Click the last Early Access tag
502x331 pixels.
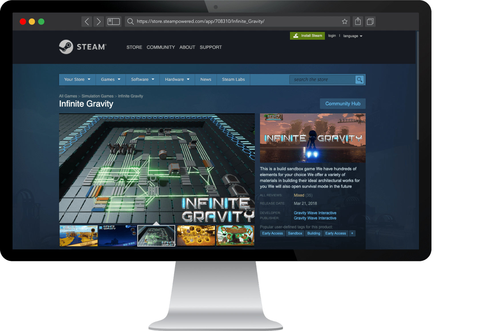[x=336, y=233]
